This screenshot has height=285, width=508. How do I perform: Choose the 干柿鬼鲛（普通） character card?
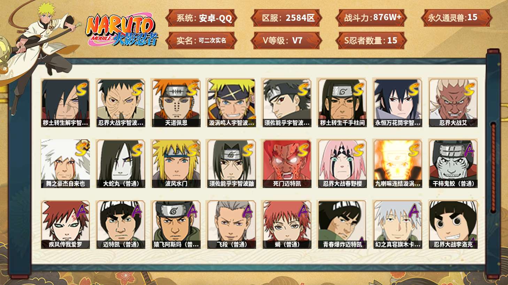453,164
